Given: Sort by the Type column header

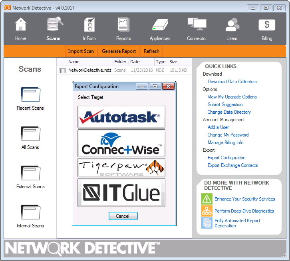Looking at the screenshot, I should [x=161, y=62].
